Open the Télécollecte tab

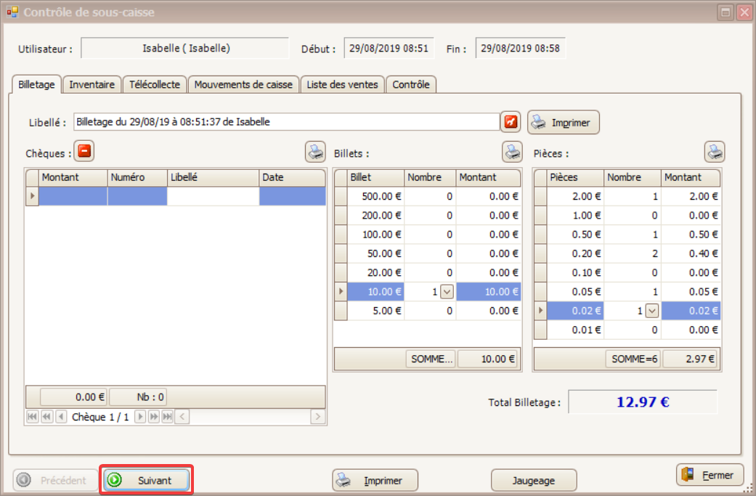154,84
